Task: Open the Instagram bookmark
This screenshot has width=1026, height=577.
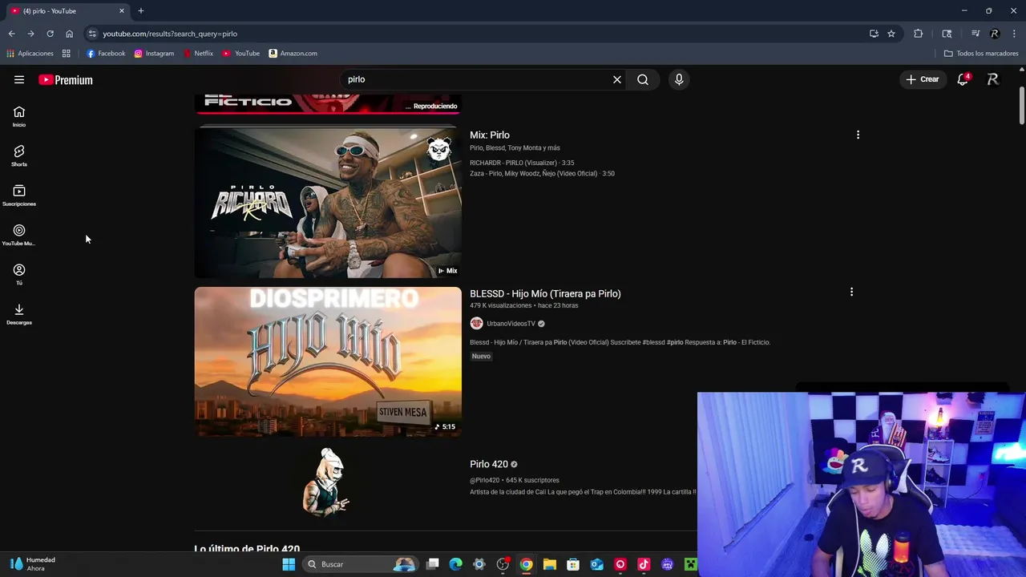Action: pyautogui.click(x=154, y=53)
